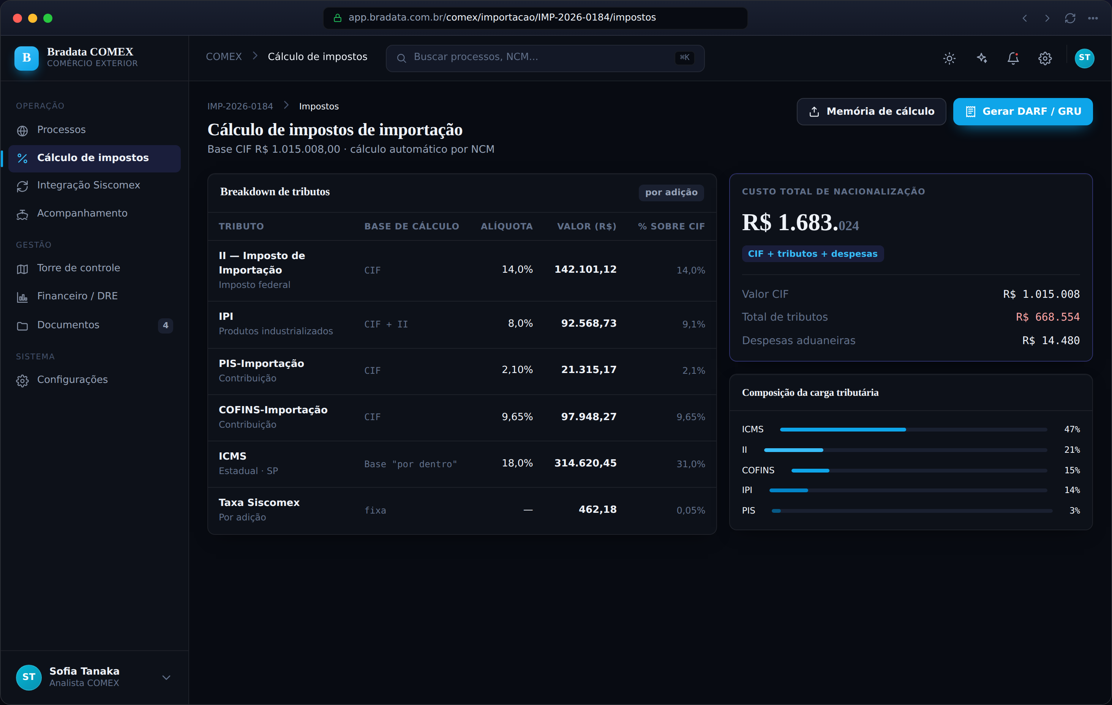1112x705 pixels.
Task: Click COFINS-Importação value 97.948,27
Action: [588, 417]
